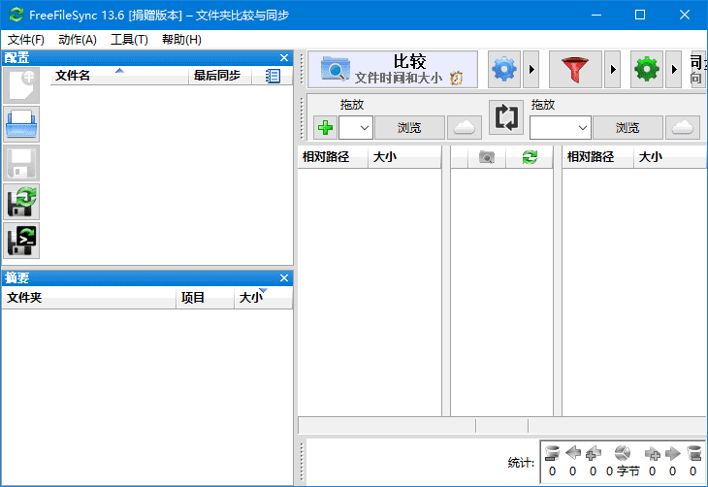Expand the right folder path dropdown
Screen dimensions: 708x487
click(x=583, y=127)
